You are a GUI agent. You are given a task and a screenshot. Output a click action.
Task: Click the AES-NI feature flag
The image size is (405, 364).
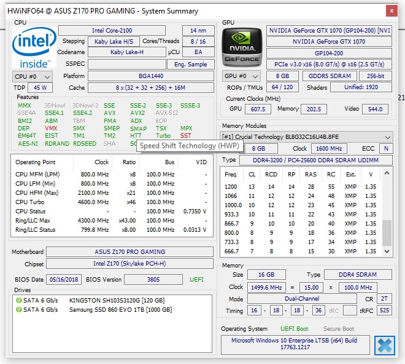(28, 144)
